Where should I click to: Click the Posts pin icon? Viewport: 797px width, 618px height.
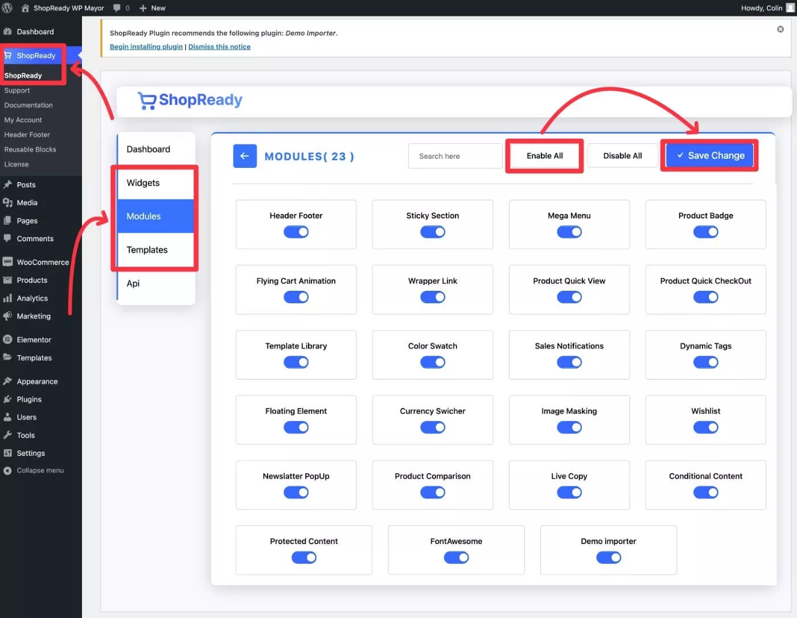click(x=7, y=184)
